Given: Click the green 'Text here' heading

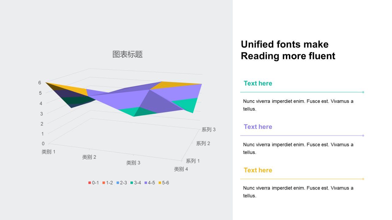Looking at the screenshot, I should (258, 83).
